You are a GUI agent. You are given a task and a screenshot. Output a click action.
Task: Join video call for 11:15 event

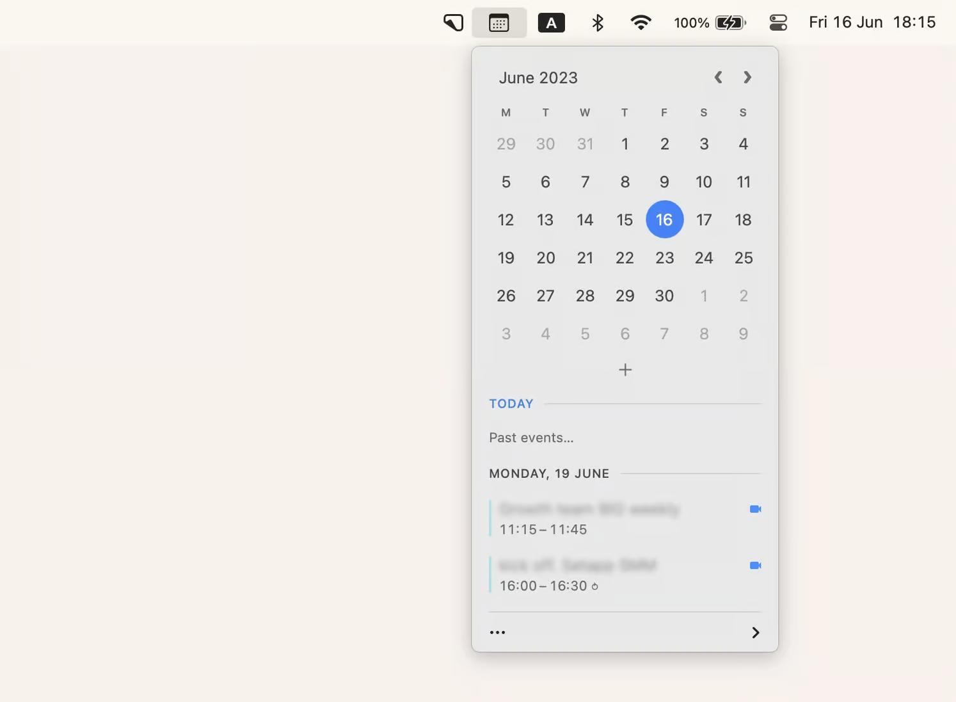click(755, 509)
